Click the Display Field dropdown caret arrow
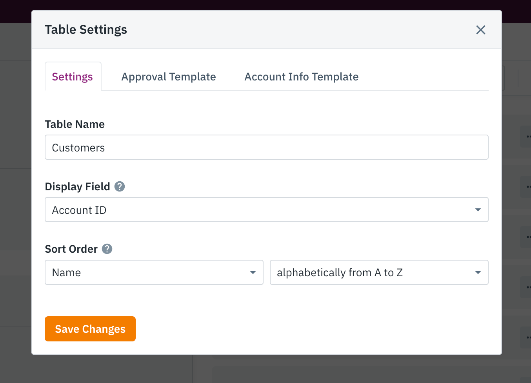The image size is (531, 383). 478,210
